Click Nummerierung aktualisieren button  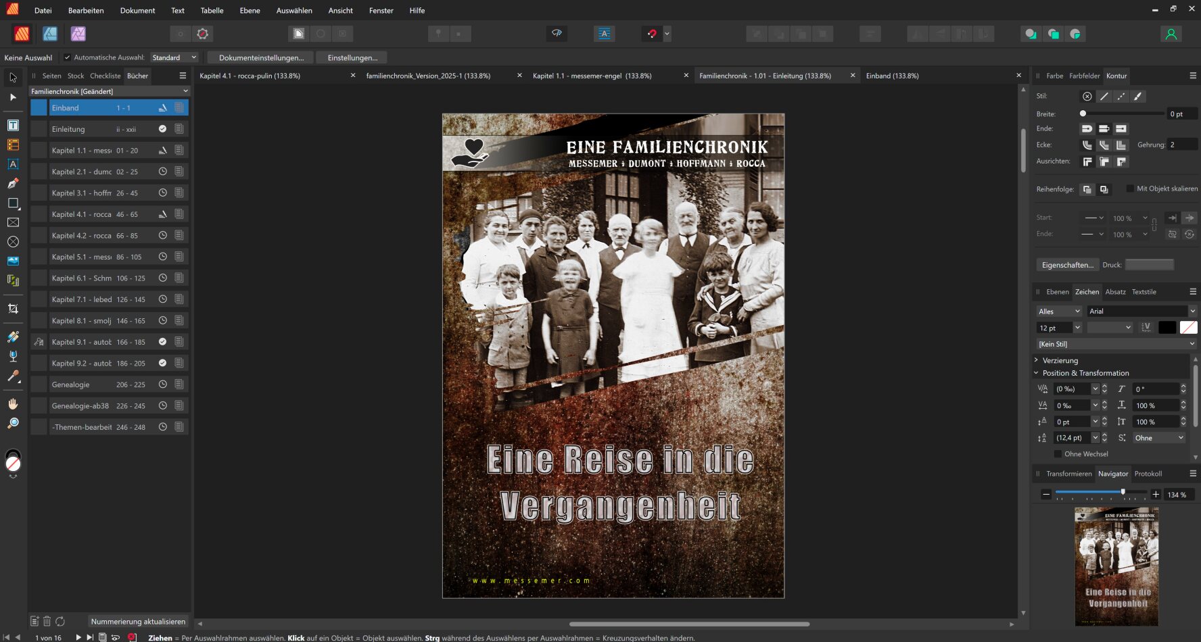coord(138,621)
